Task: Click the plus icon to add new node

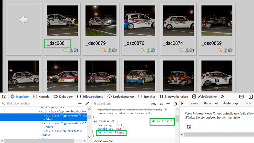Action: point(80,103)
